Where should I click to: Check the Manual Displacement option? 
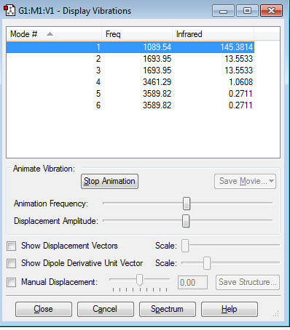12,282
